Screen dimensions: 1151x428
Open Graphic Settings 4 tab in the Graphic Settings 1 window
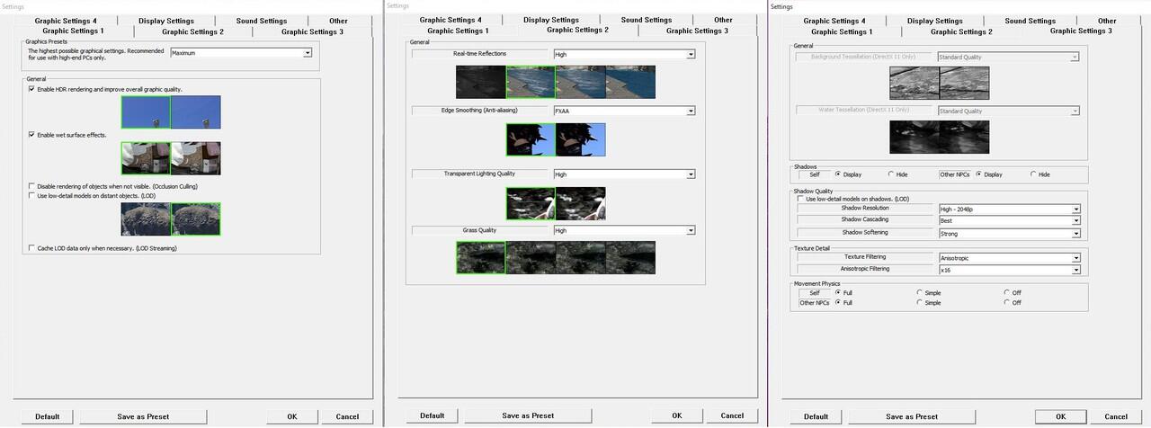coord(67,21)
